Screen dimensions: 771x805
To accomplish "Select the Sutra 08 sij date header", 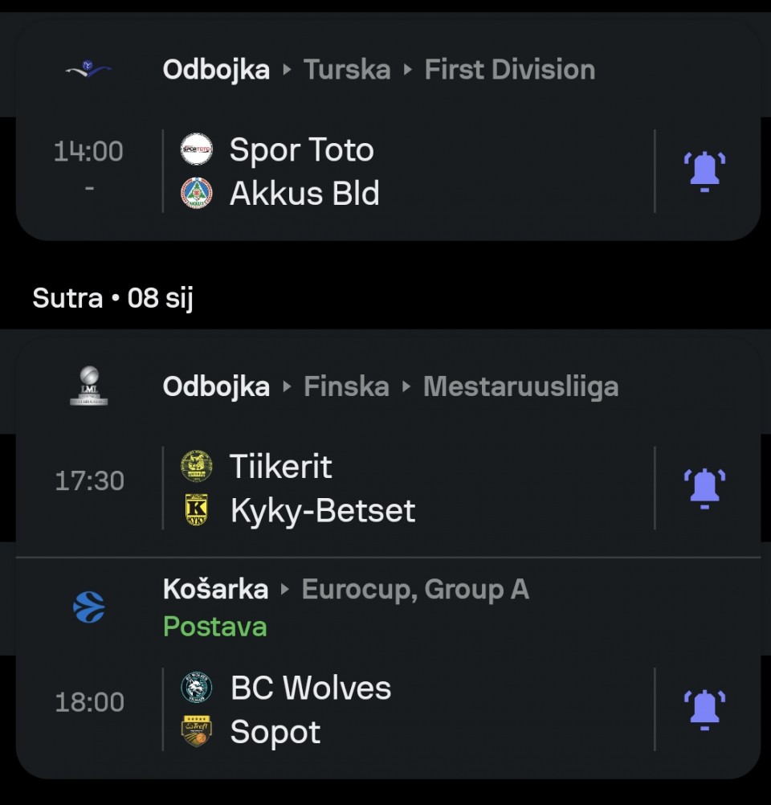I will [x=112, y=299].
